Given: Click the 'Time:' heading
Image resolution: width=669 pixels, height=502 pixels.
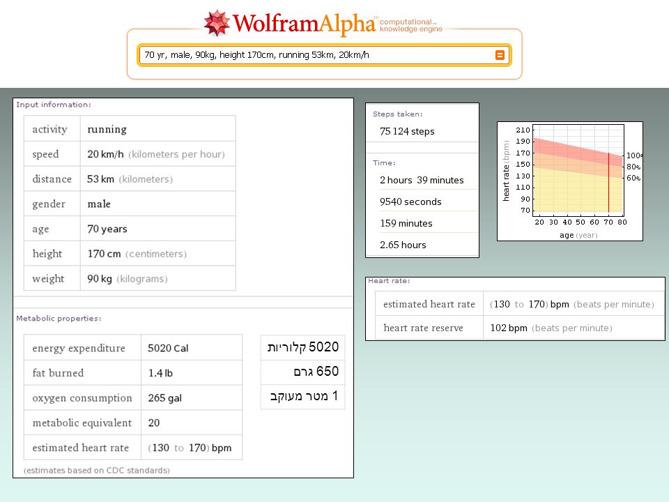Looking at the screenshot, I should (x=384, y=163).
